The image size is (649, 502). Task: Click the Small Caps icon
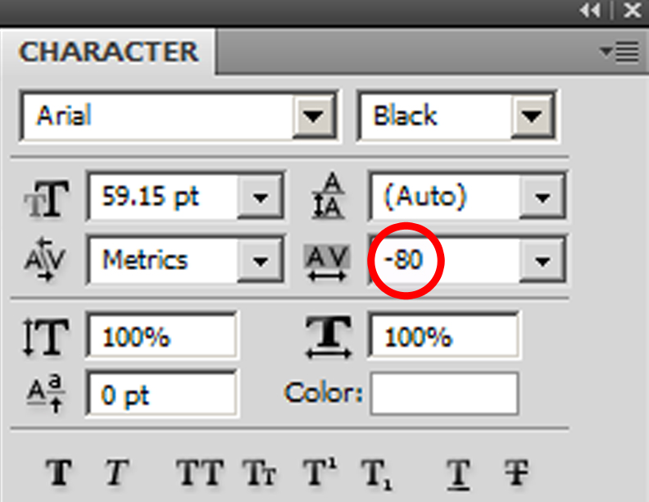tap(259, 472)
